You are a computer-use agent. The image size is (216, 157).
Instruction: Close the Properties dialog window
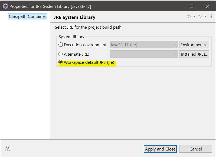pos(207,6)
